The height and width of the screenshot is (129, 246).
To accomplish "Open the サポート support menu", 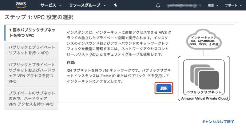I will pos(233,5).
